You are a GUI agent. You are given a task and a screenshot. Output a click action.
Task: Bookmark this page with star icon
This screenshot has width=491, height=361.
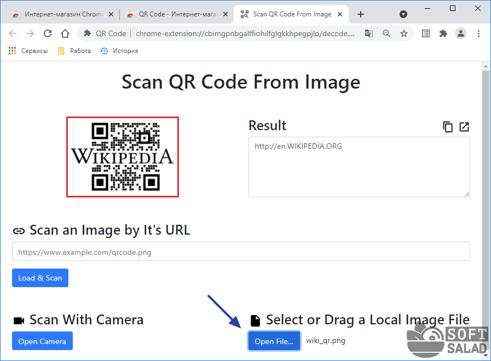point(404,33)
